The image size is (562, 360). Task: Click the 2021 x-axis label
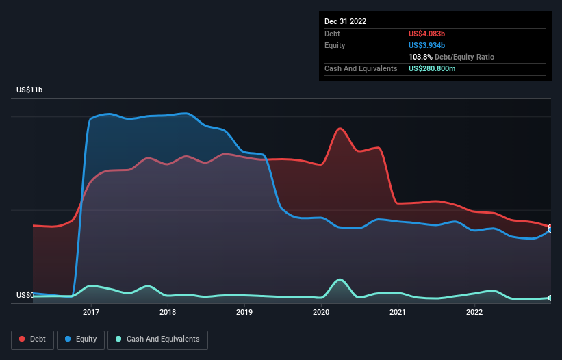398,312
